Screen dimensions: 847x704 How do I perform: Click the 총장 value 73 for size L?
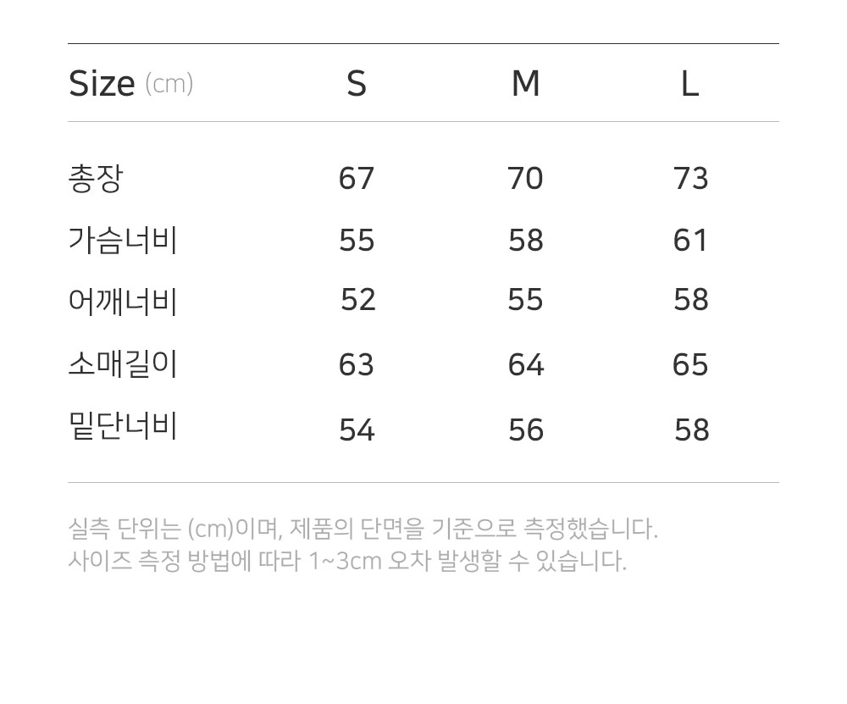click(690, 179)
